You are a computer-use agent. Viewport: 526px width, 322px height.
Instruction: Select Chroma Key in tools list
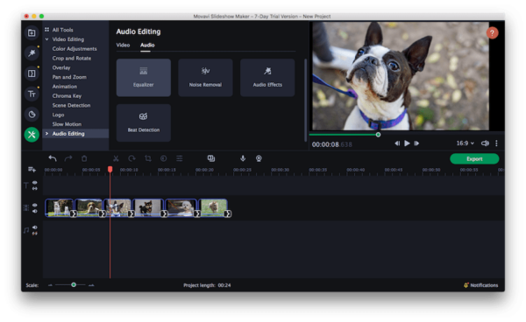(67, 95)
